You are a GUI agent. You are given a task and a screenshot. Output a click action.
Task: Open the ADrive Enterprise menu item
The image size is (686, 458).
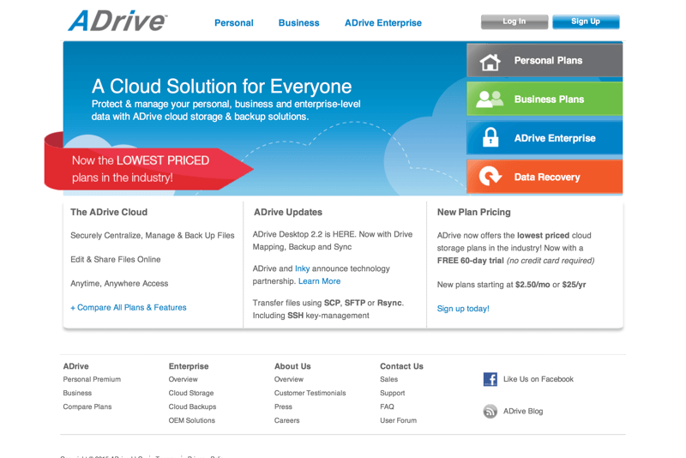point(382,23)
